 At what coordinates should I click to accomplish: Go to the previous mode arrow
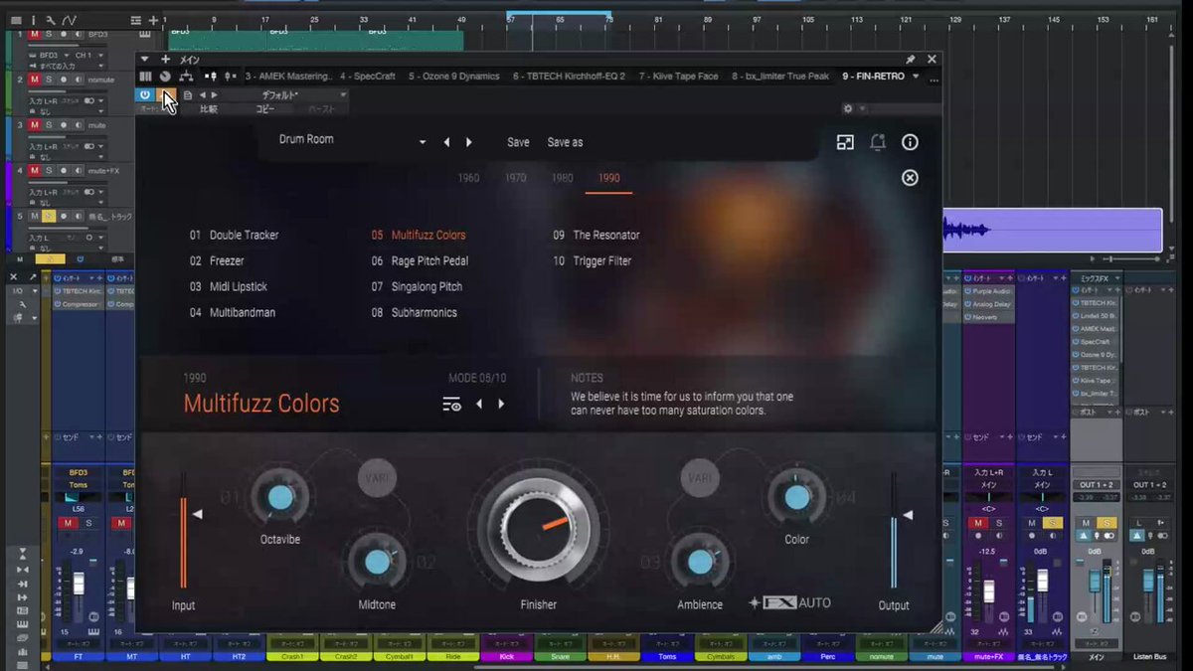pyautogui.click(x=478, y=404)
